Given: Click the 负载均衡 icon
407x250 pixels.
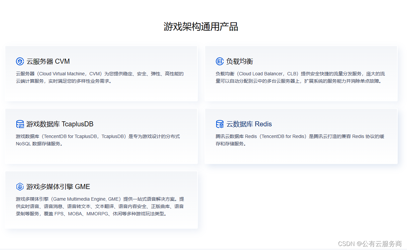Looking at the screenshot, I should (x=219, y=61).
